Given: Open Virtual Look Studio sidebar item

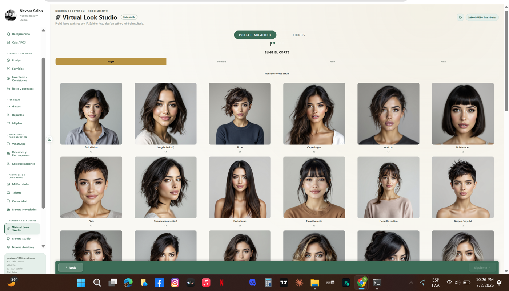Looking at the screenshot, I should [x=22, y=229].
